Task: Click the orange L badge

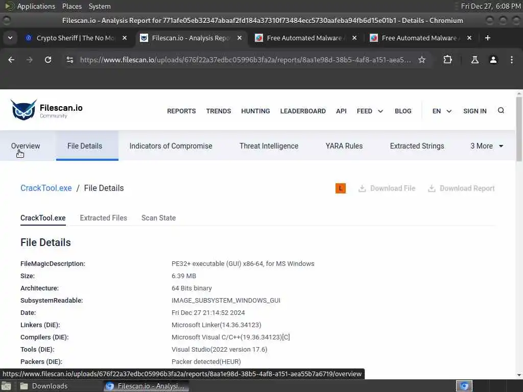Action: coord(341,188)
